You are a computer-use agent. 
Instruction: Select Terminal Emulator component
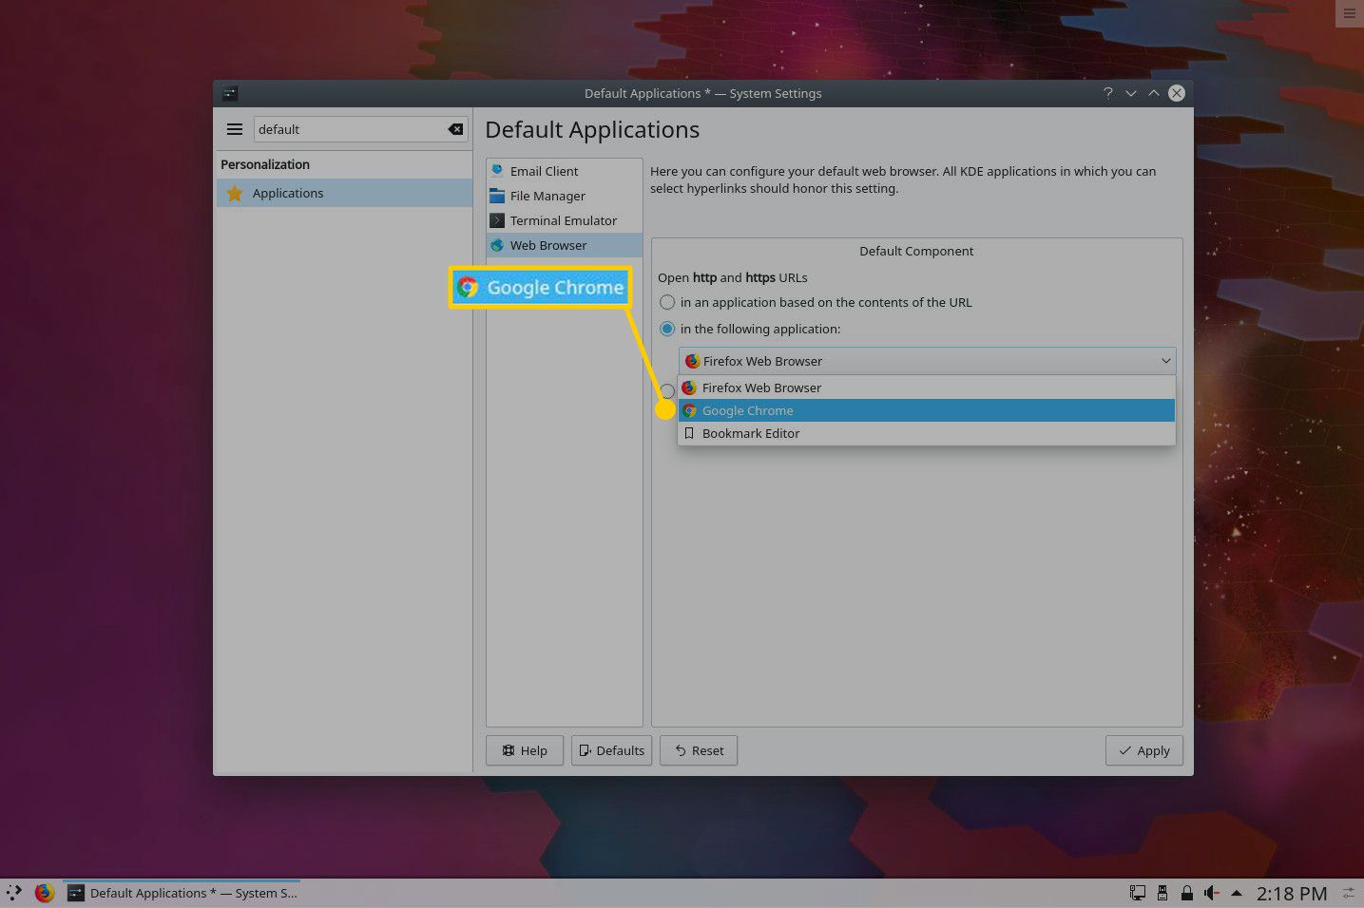(x=565, y=220)
